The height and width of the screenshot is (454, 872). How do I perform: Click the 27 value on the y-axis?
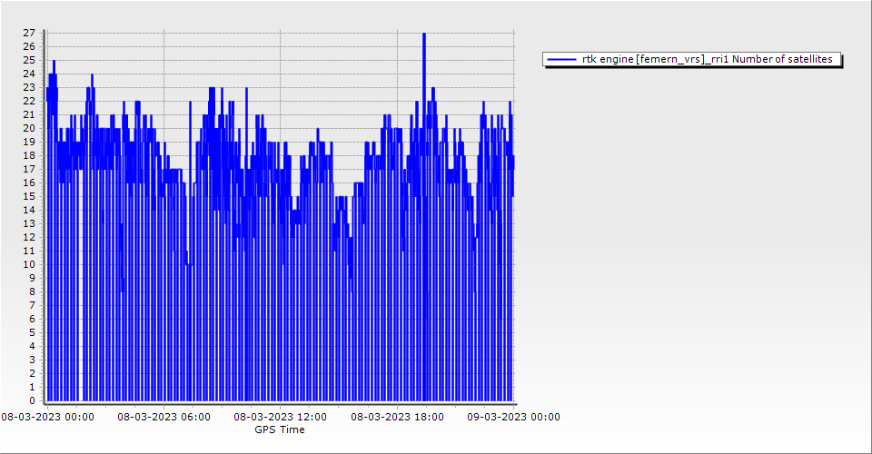[x=29, y=33]
